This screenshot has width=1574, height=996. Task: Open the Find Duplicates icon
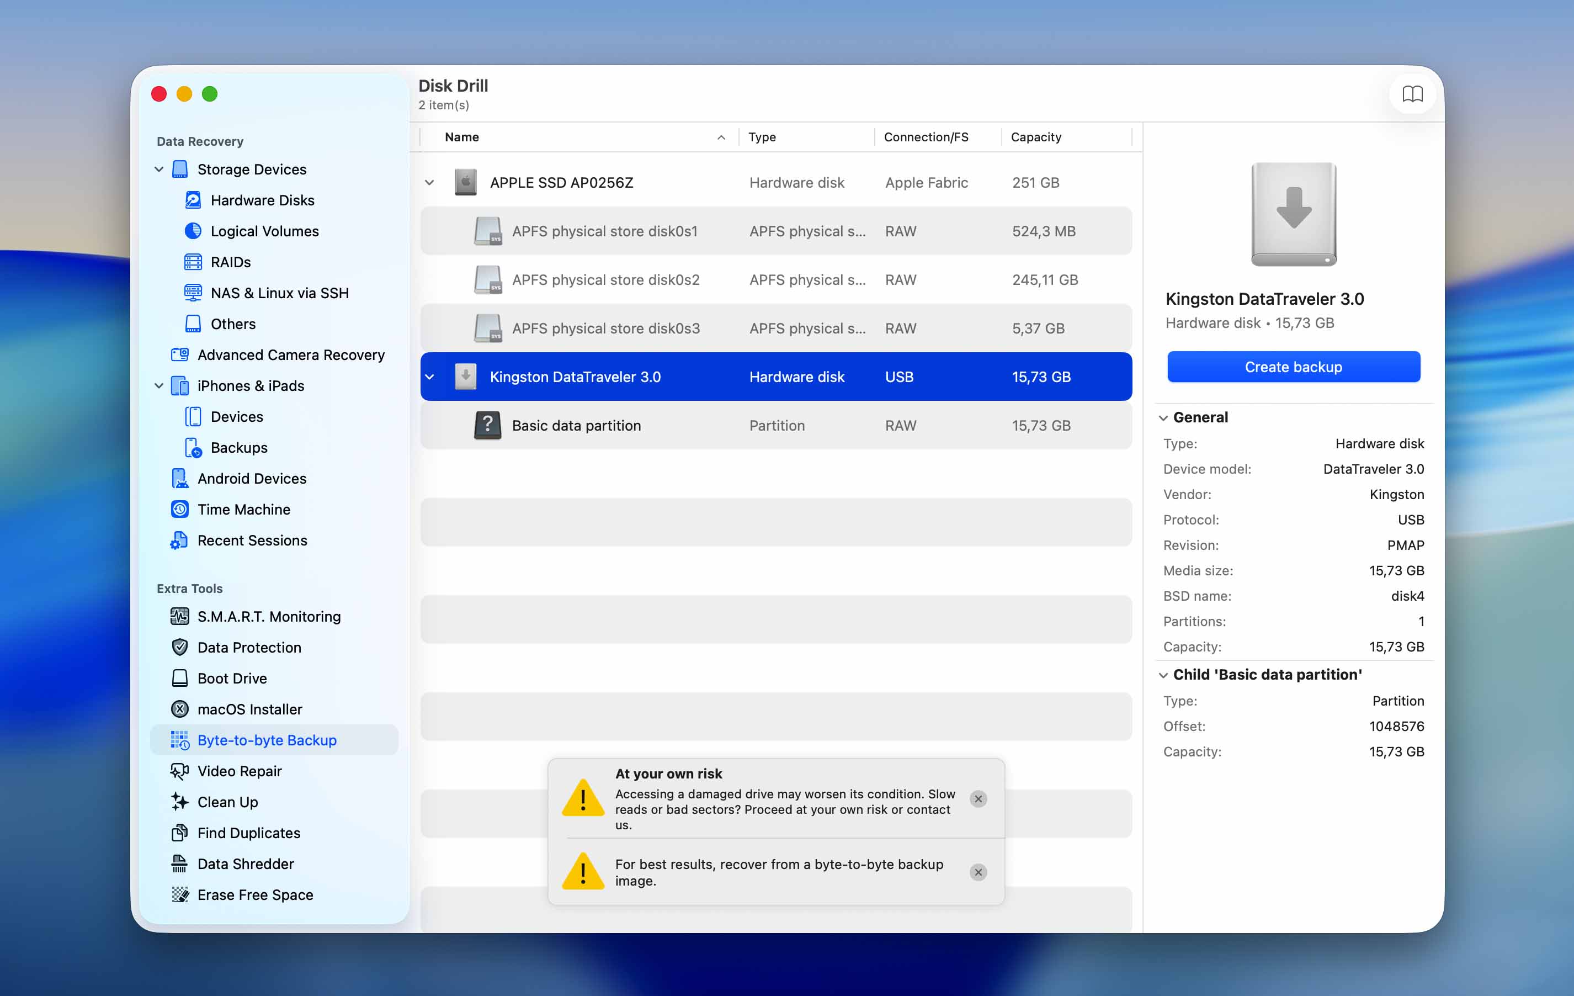point(180,833)
